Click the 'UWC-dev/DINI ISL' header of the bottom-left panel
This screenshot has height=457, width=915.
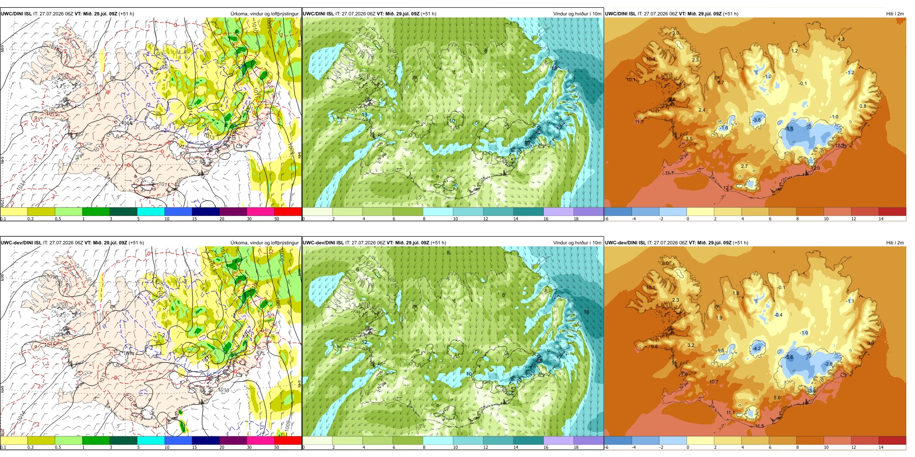point(21,243)
